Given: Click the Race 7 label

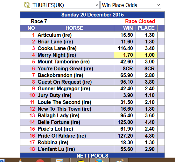Looking at the screenshot, I should pyautogui.click(x=39, y=21).
